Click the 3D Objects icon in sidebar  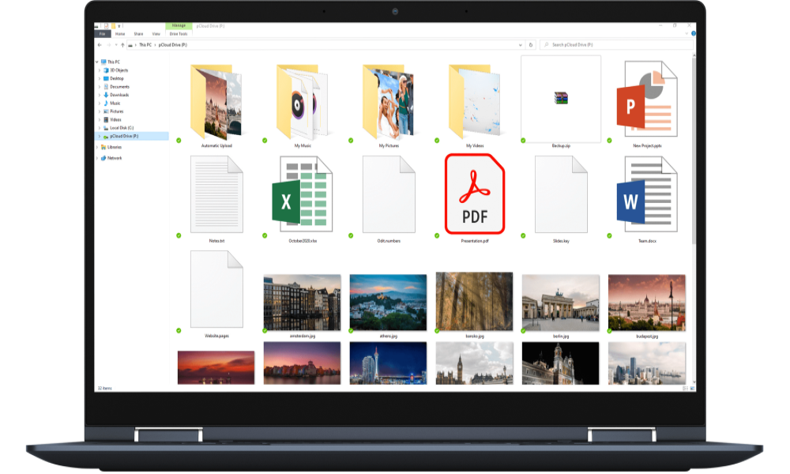[106, 70]
